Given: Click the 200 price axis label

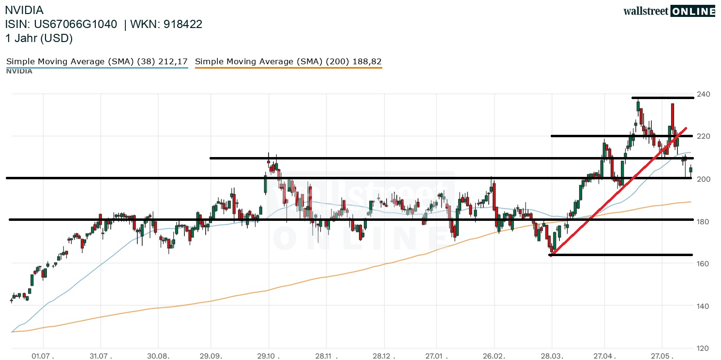Looking at the screenshot, I should coord(703,179).
